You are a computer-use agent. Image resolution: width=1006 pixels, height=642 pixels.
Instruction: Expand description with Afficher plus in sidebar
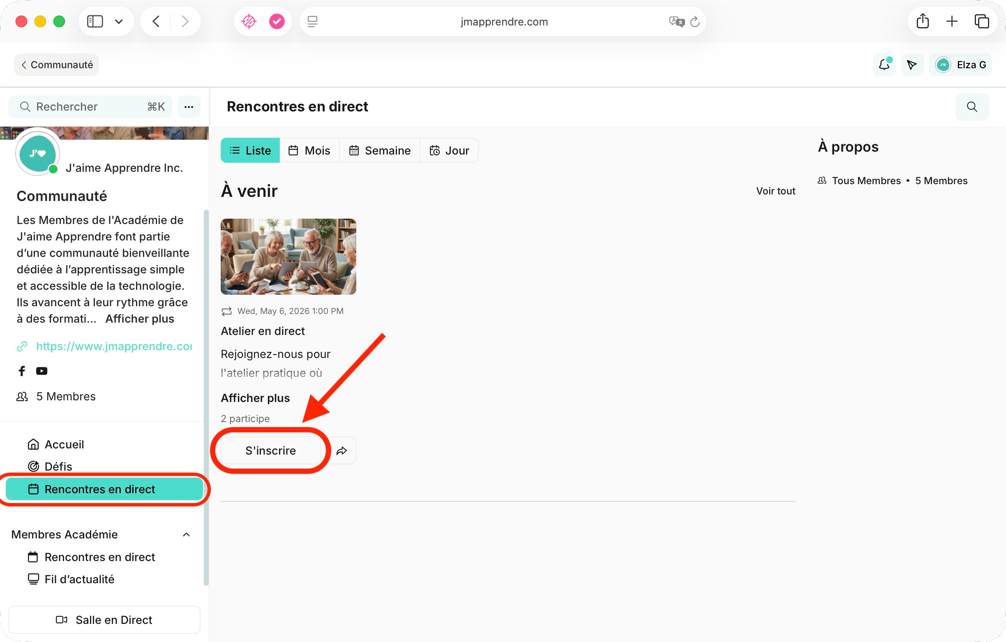140,319
